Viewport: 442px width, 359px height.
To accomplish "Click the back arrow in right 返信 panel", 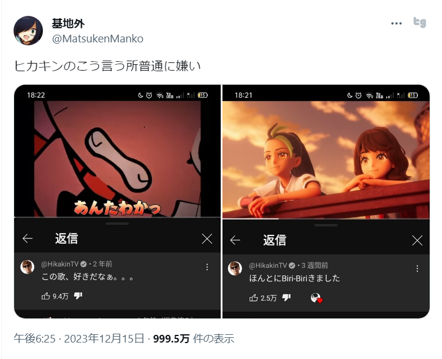I will pos(235,240).
